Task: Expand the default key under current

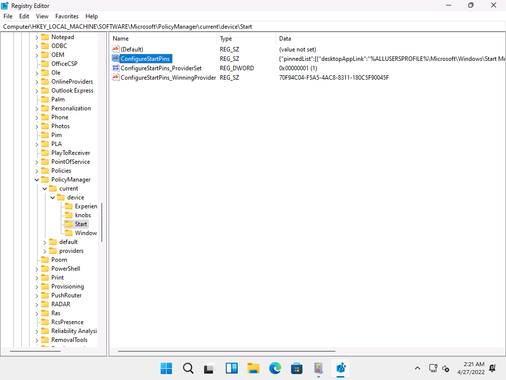Action: 44,242
